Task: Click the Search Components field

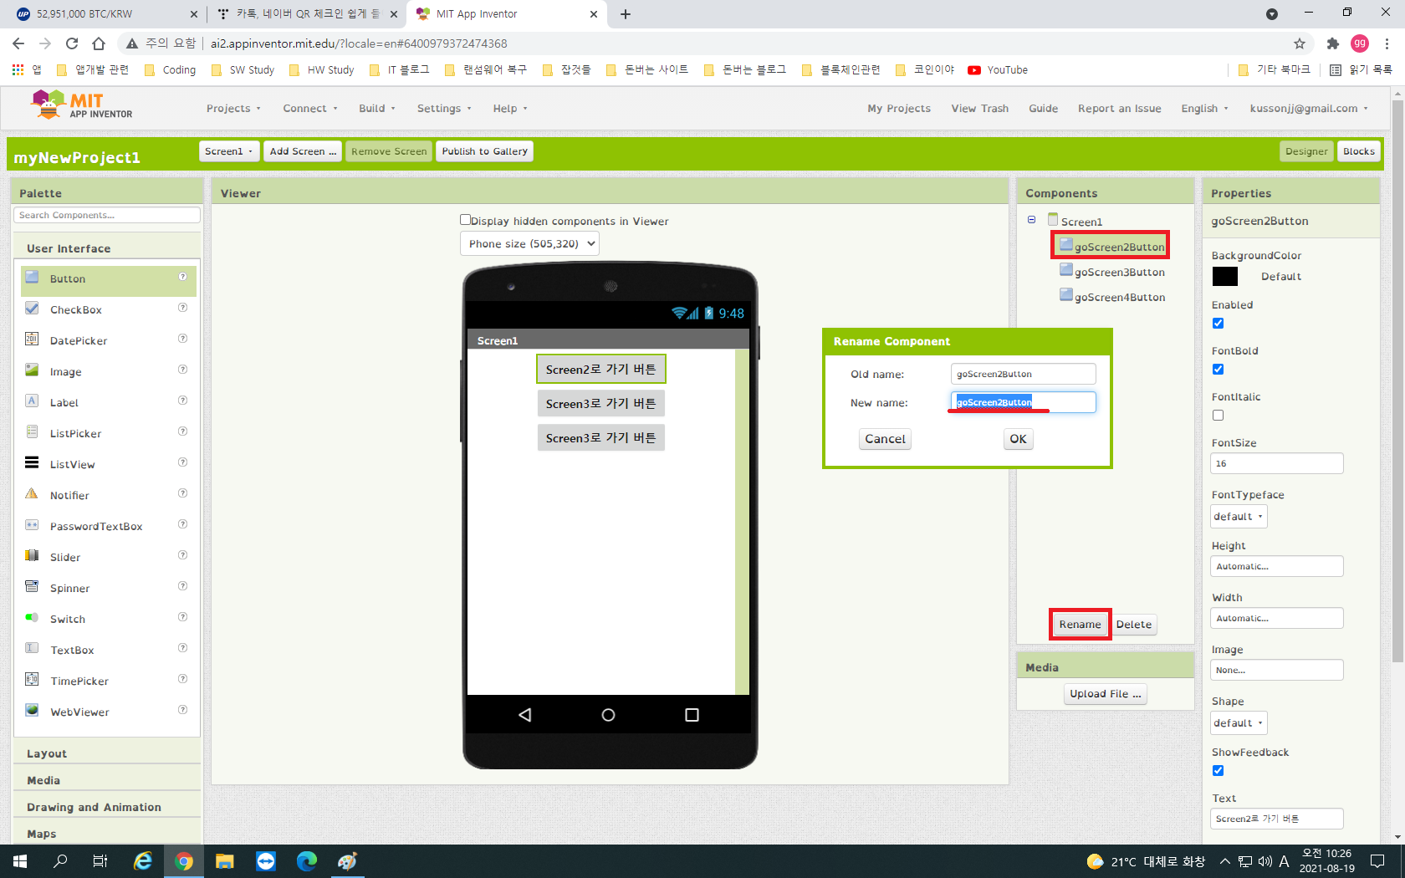Action: point(107,216)
